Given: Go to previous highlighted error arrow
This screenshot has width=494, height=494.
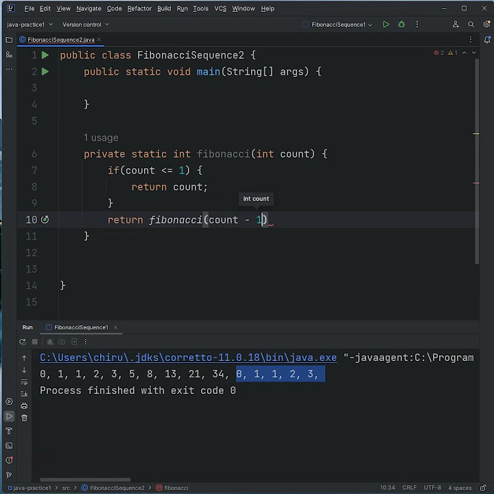Looking at the screenshot, I should 464,53.
